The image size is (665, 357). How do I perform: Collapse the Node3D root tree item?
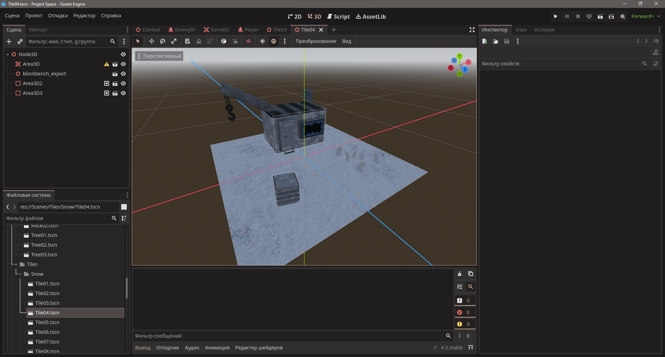pyautogui.click(x=8, y=54)
